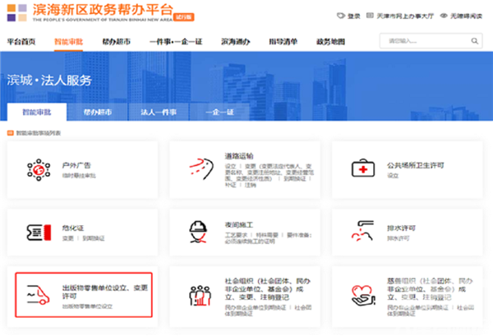Viewport: 493px width, 336px height.
Task: Open 帮办超市 in the top navigation bar
Action: [117, 42]
